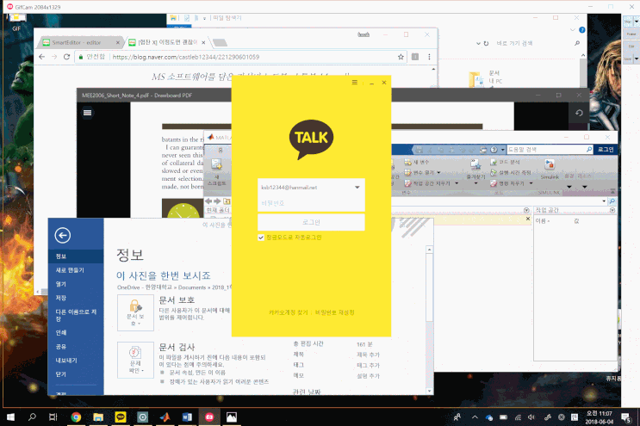Open MATLAB from the taskbar
This screenshot has height=426, width=640.
click(165, 417)
